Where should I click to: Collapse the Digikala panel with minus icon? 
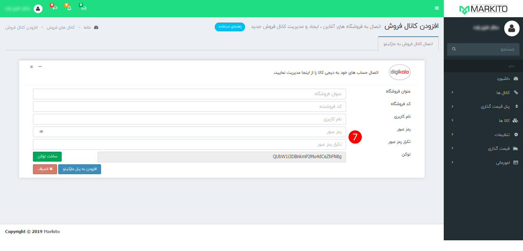point(40,66)
